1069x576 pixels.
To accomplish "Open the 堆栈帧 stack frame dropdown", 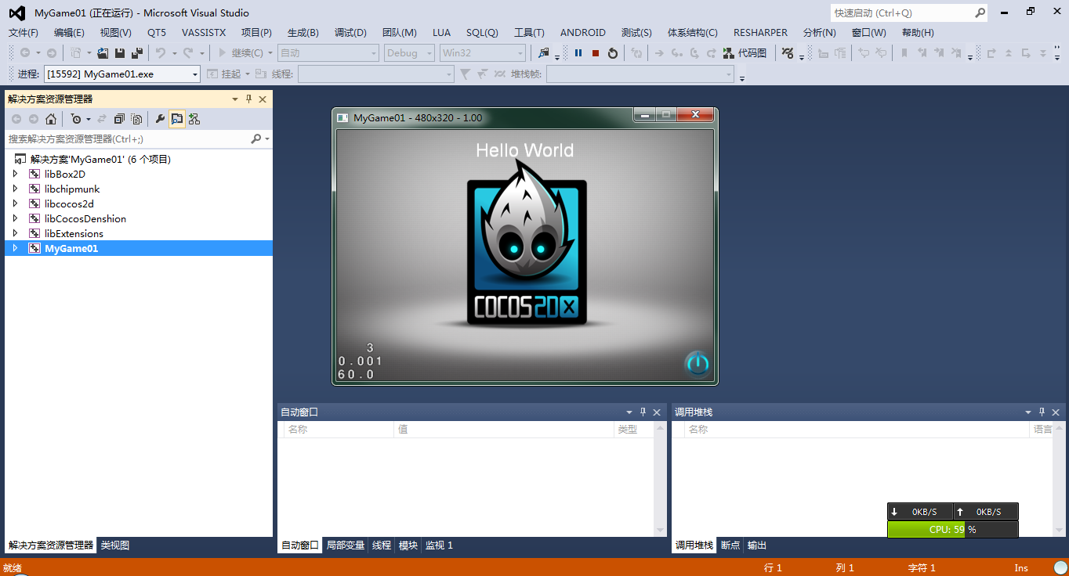I will [640, 74].
